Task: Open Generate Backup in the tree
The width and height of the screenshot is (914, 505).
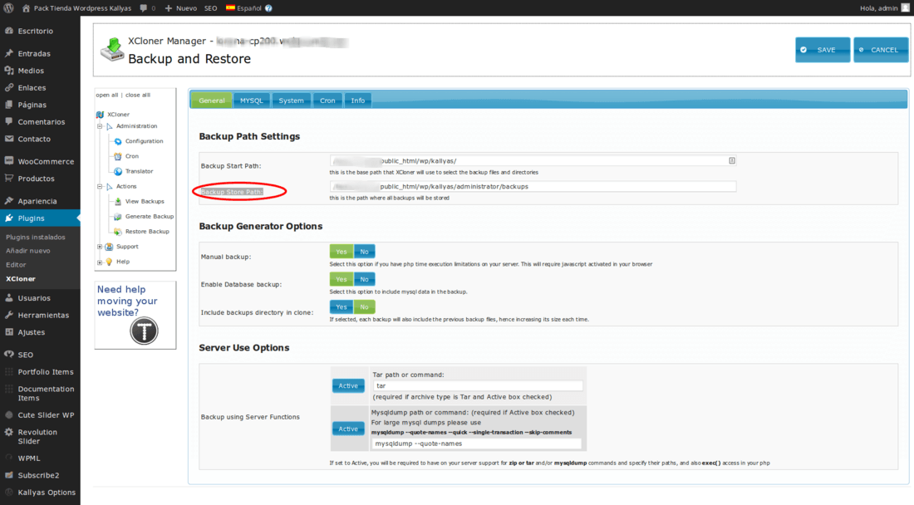Action: (150, 217)
